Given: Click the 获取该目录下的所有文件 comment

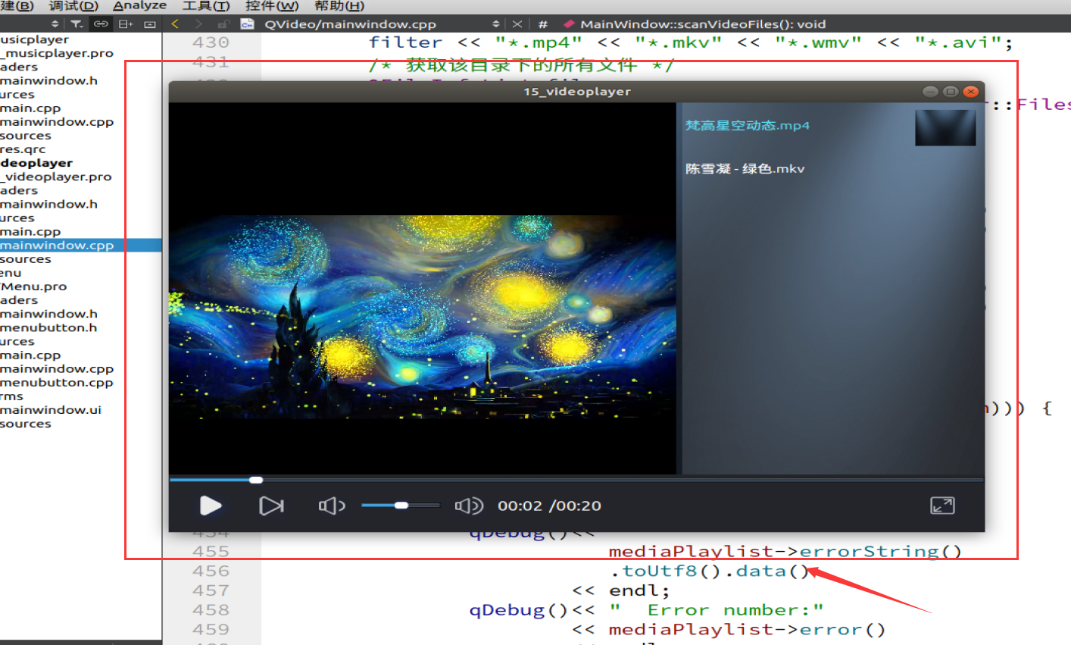Looking at the screenshot, I should [521, 65].
